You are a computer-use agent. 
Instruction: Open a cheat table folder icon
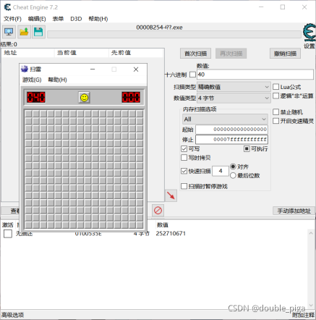[x=24, y=32]
